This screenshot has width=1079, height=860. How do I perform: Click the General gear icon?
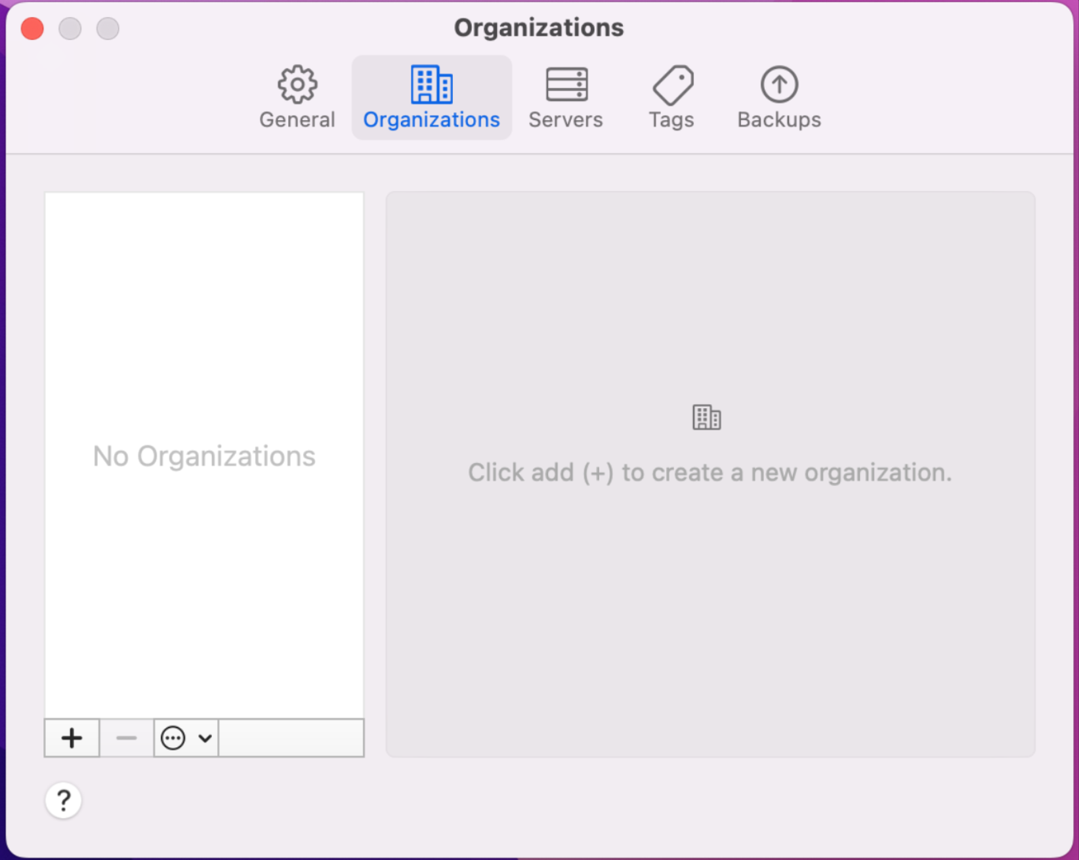pos(297,84)
